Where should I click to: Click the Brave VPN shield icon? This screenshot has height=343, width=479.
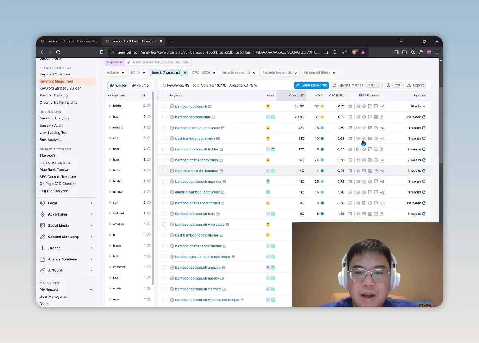point(421,52)
